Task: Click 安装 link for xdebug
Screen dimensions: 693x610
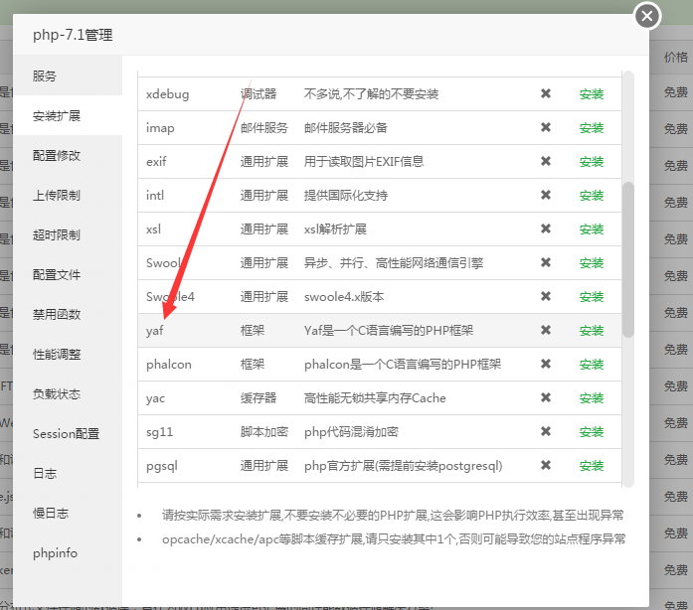Action: (x=592, y=94)
